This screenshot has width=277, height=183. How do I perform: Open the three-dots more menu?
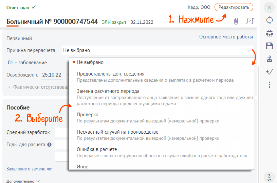pyautogui.click(x=270, y=85)
